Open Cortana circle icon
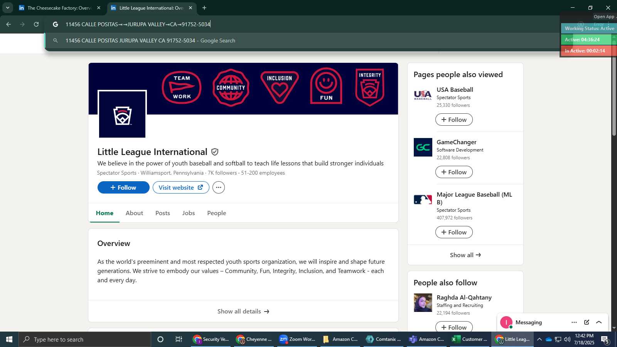 click(x=160, y=339)
